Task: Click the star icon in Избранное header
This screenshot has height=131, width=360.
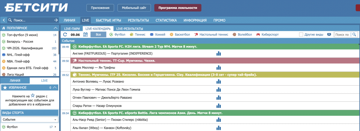Action: (5, 88)
